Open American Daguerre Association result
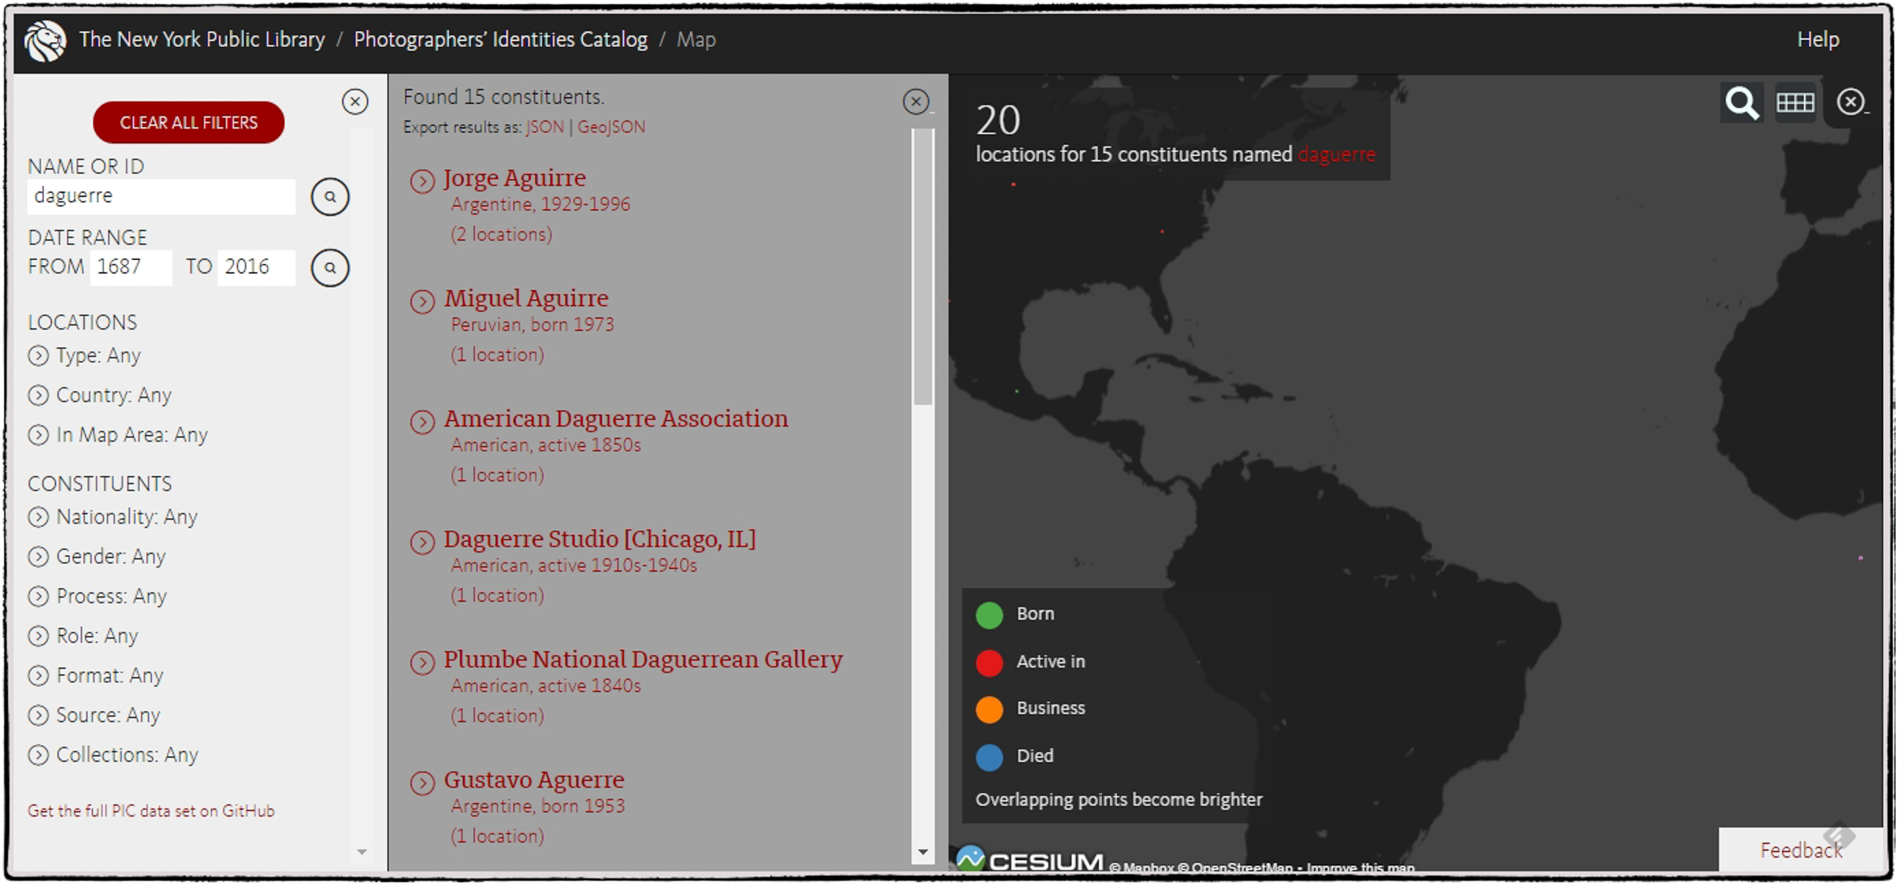Screen dimensions: 1897x885 pos(615,419)
